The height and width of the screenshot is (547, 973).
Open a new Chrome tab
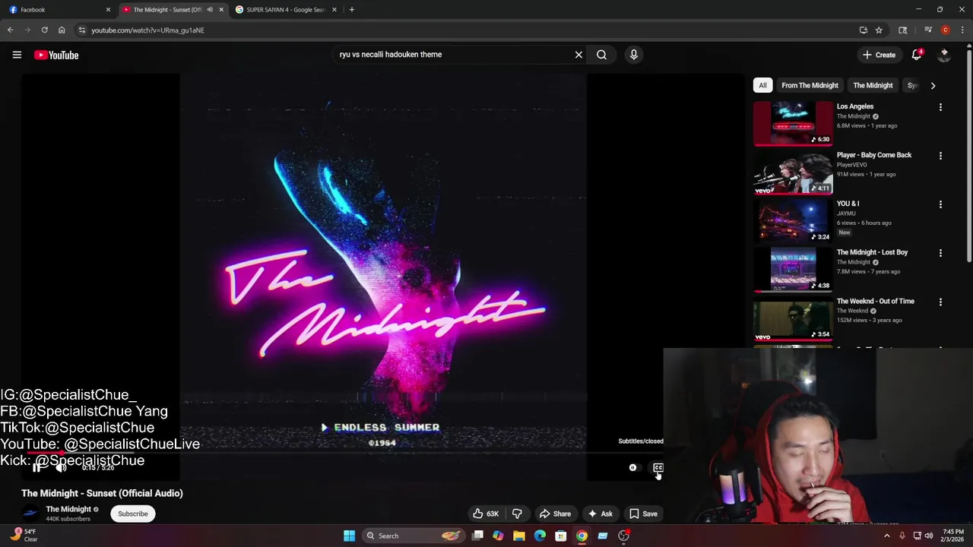point(351,10)
